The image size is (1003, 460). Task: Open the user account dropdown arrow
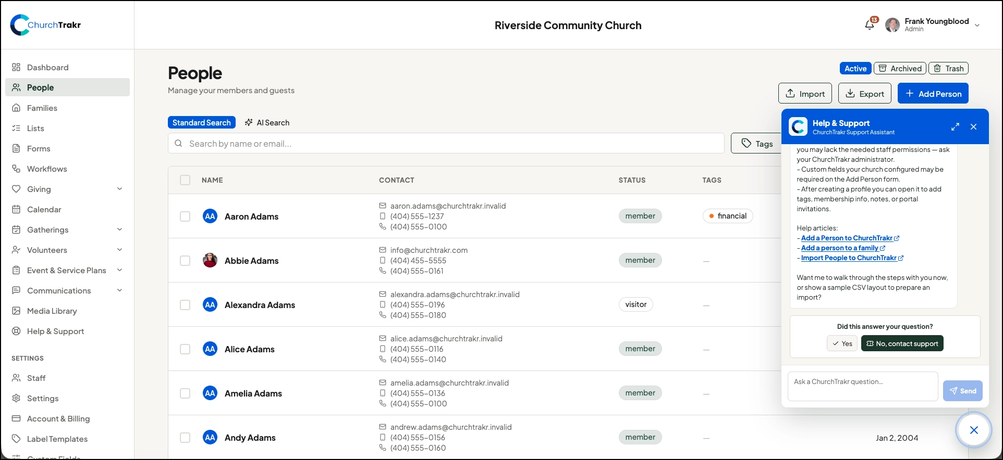point(977,25)
